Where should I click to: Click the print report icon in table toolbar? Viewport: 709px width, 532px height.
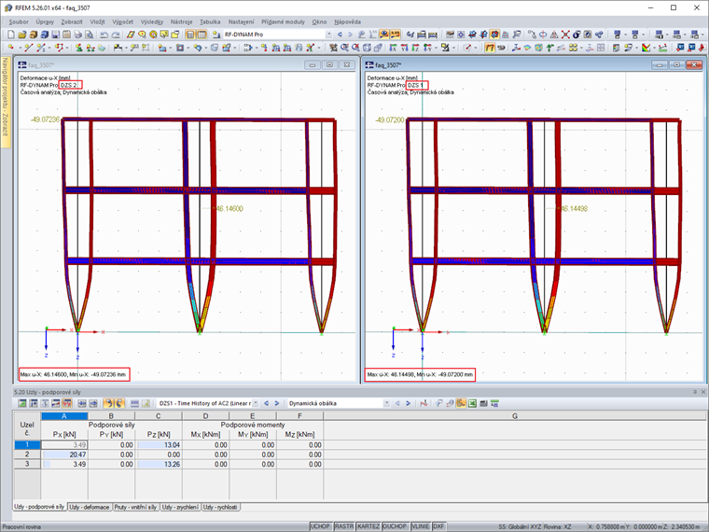tap(483, 403)
